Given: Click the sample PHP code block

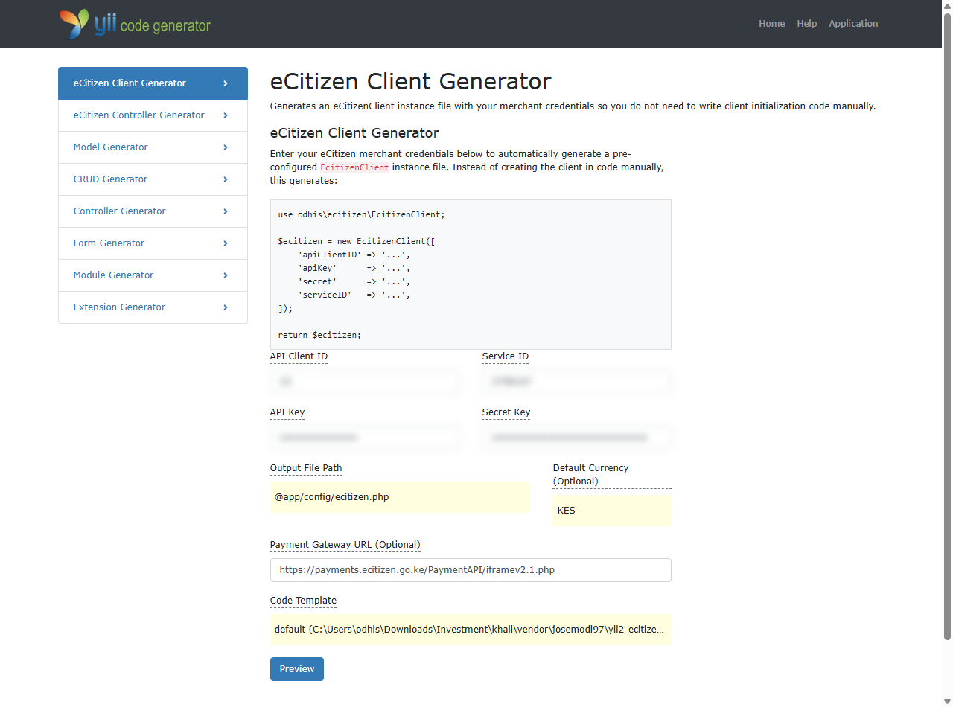Looking at the screenshot, I should point(471,275).
